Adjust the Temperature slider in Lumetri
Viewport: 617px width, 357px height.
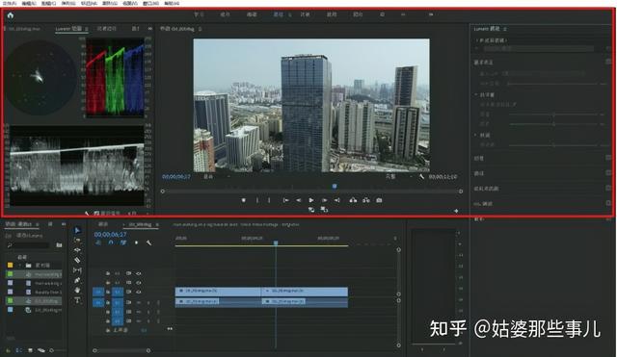tap(554, 115)
